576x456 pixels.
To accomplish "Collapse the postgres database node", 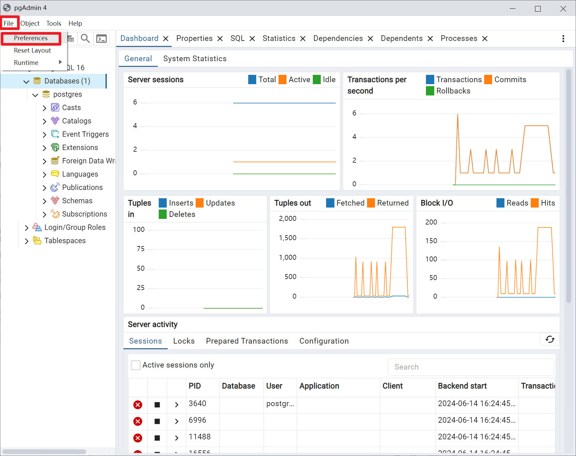I will pyautogui.click(x=35, y=94).
